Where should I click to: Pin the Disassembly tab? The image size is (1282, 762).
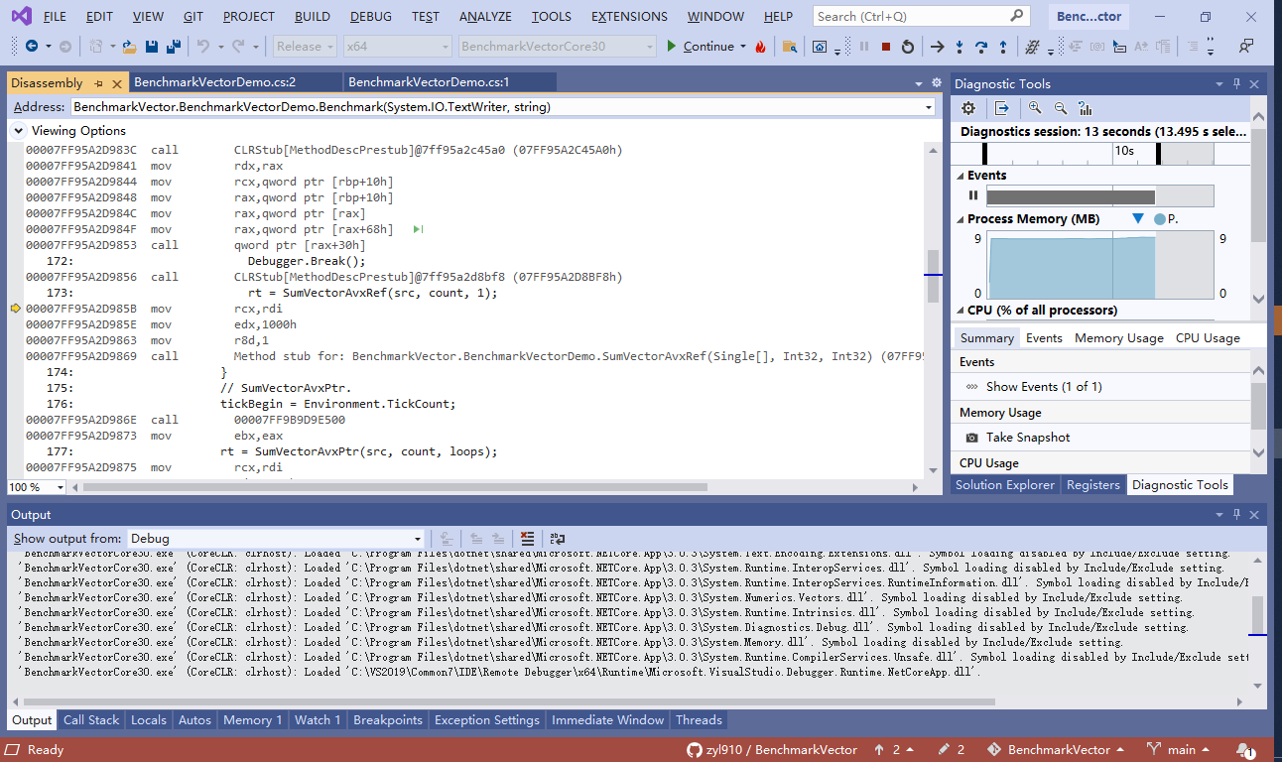(99, 83)
